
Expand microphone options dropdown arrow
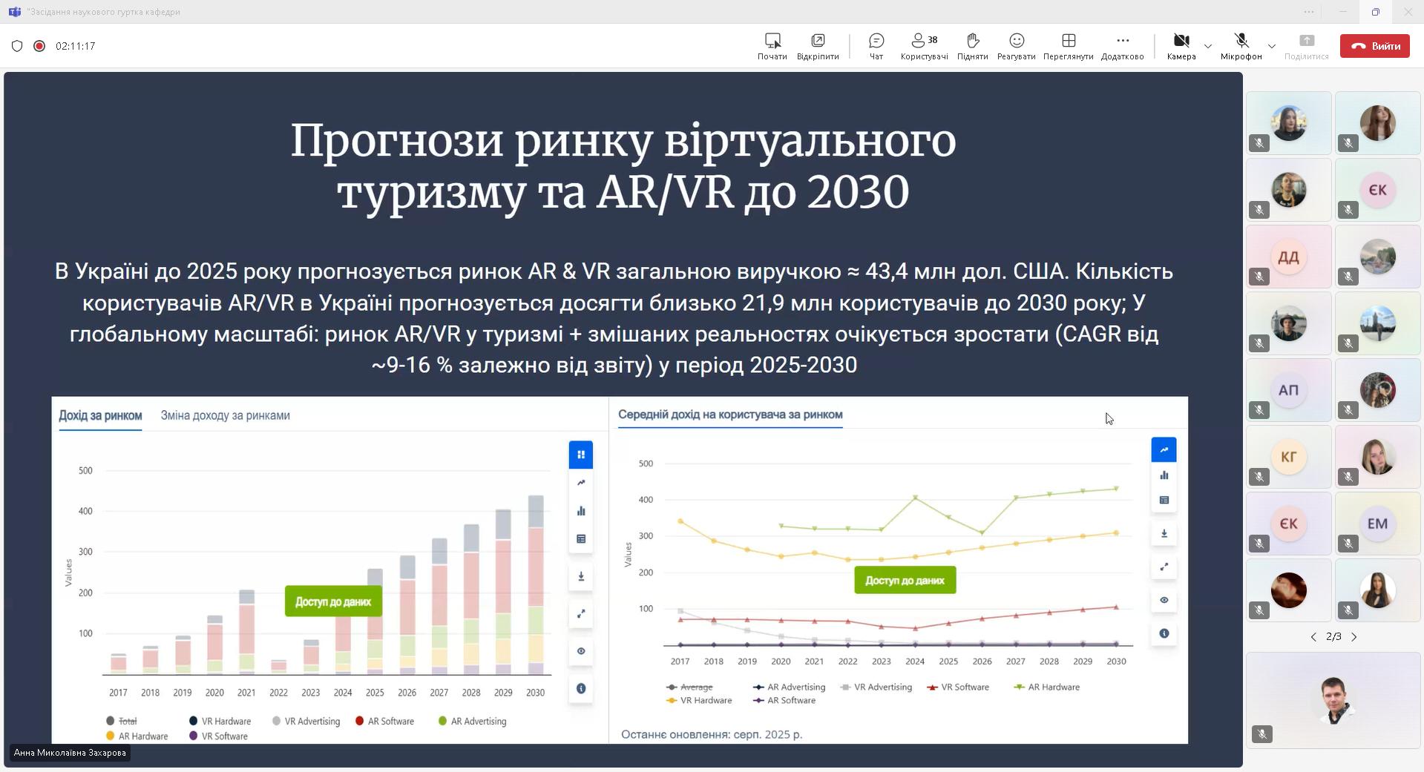coord(1272,46)
